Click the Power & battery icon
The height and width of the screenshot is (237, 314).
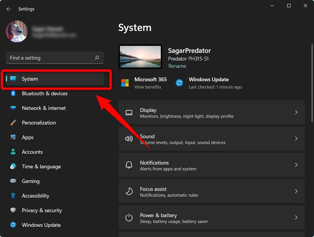click(129, 217)
